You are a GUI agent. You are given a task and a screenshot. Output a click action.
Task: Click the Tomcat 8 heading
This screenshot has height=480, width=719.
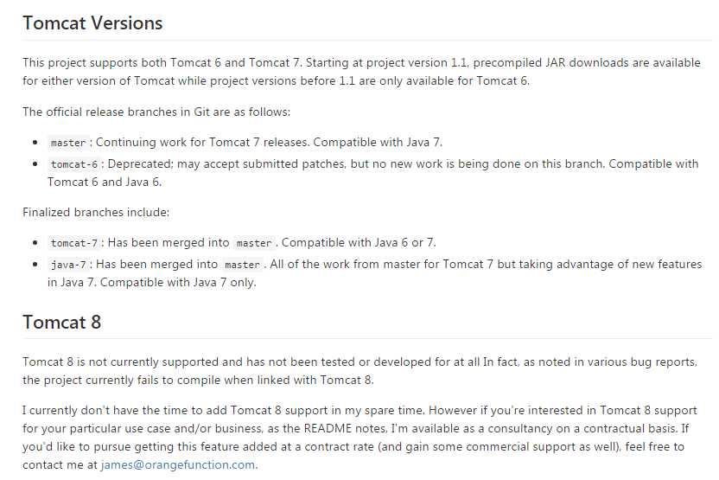[61, 322]
